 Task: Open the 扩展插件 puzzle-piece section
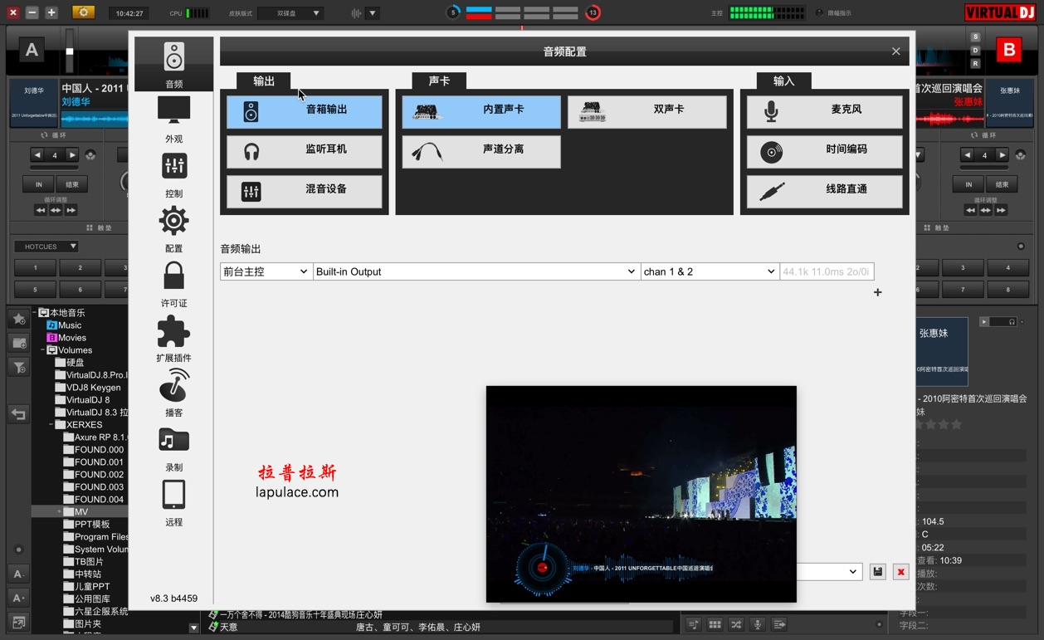click(x=173, y=338)
